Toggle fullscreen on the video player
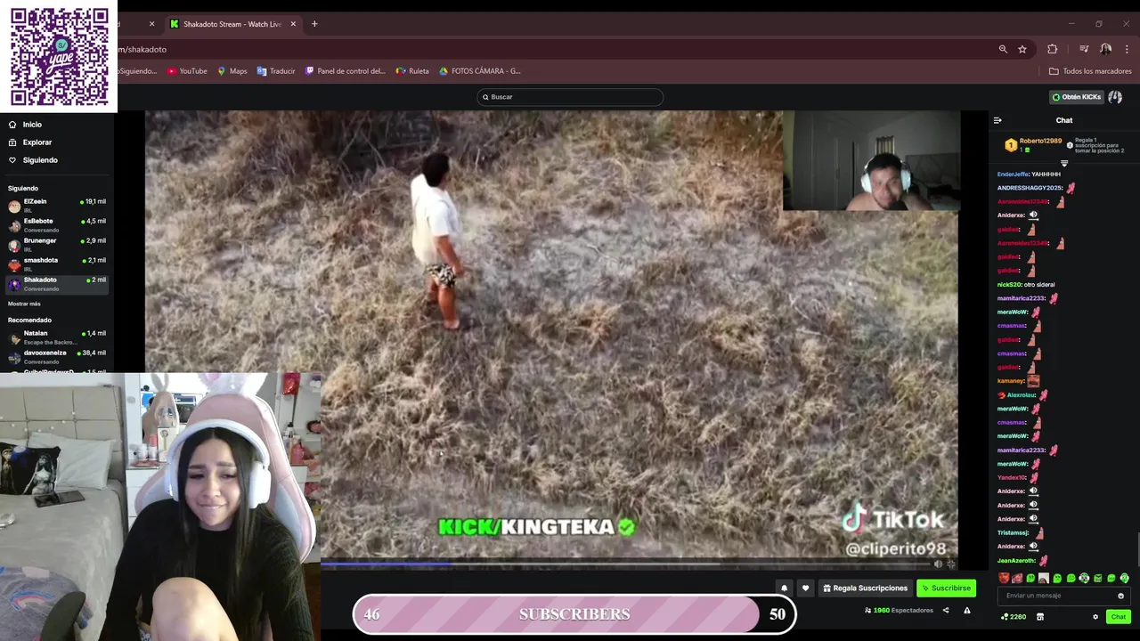 click(x=951, y=564)
